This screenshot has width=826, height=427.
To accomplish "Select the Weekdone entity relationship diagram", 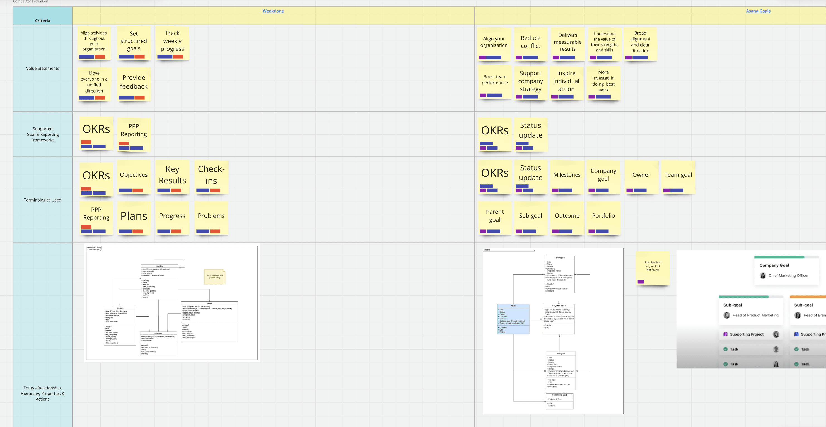I will [172, 303].
